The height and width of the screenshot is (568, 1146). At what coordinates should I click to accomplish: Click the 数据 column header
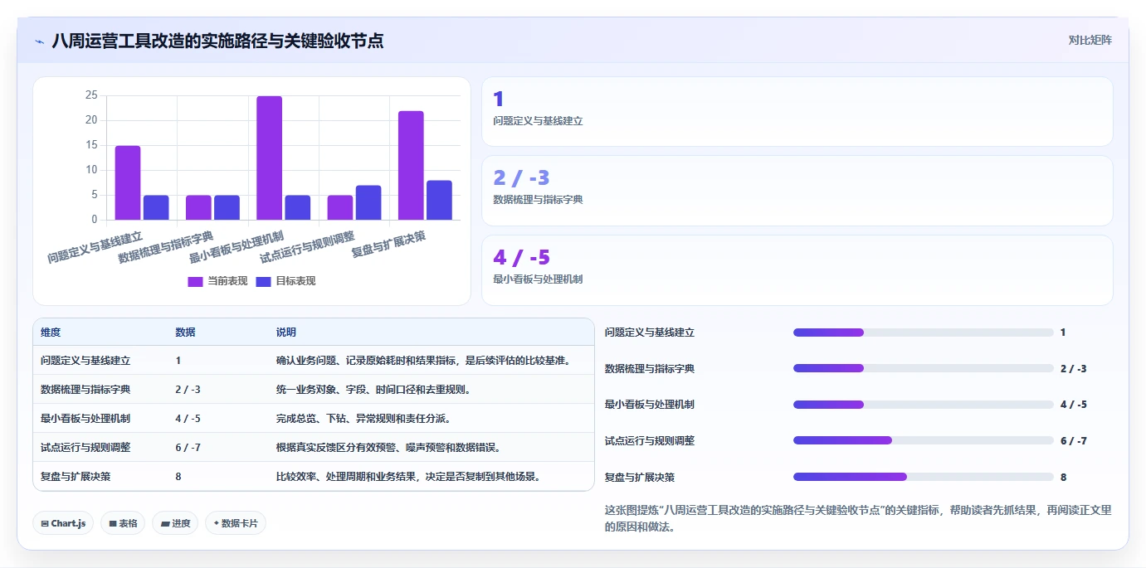coord(185,333)
